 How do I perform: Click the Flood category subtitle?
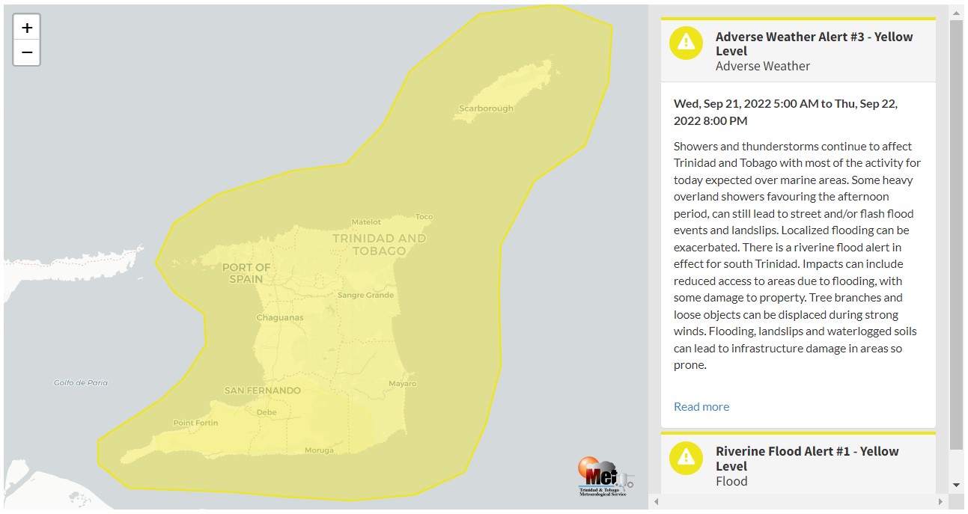point(731,481)
